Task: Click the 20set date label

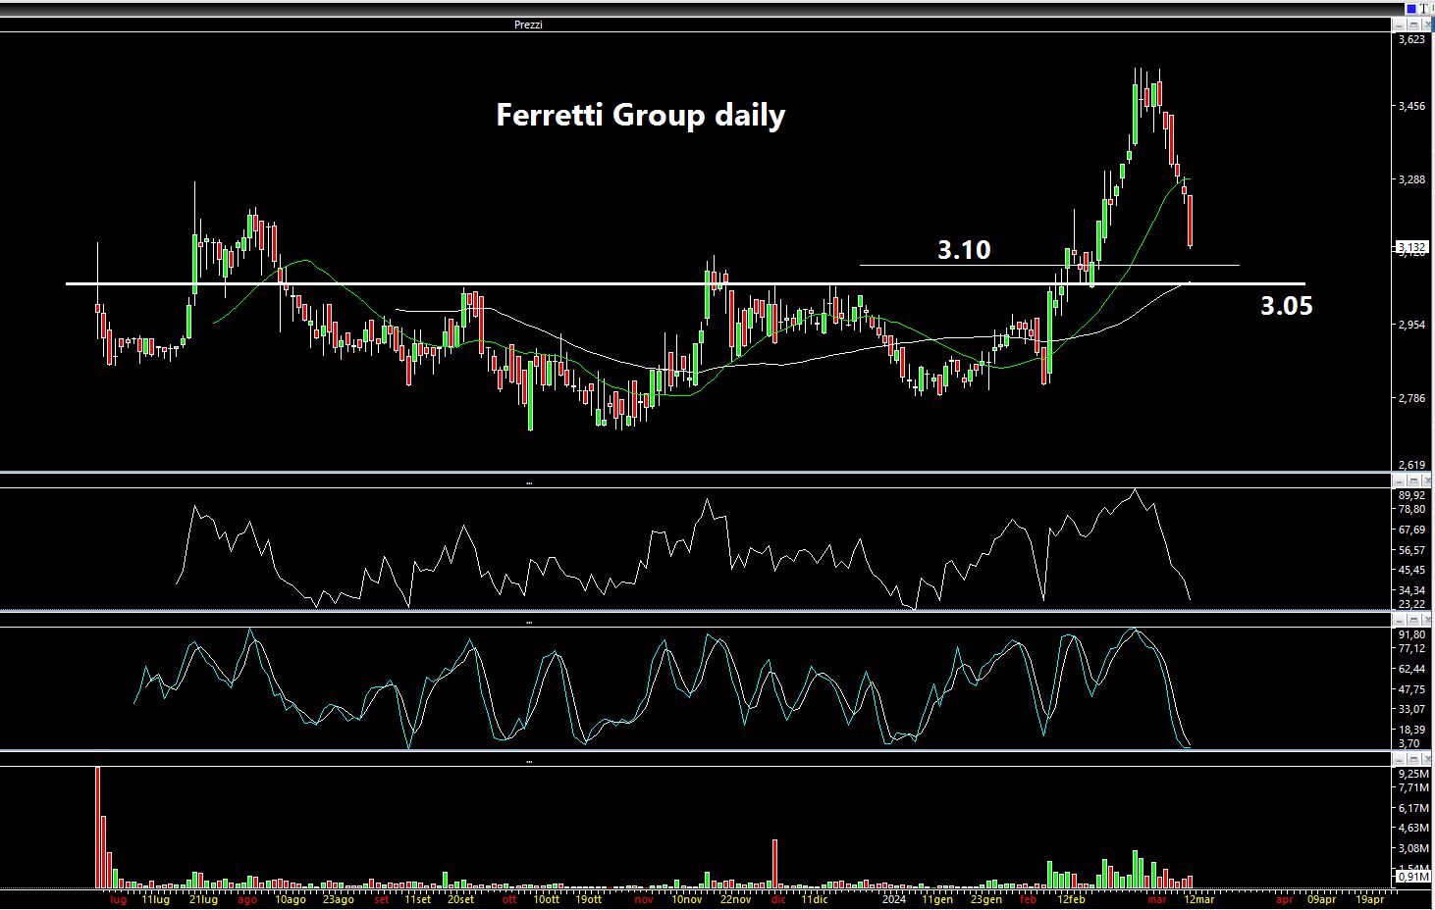Action: tap(460, 899)
